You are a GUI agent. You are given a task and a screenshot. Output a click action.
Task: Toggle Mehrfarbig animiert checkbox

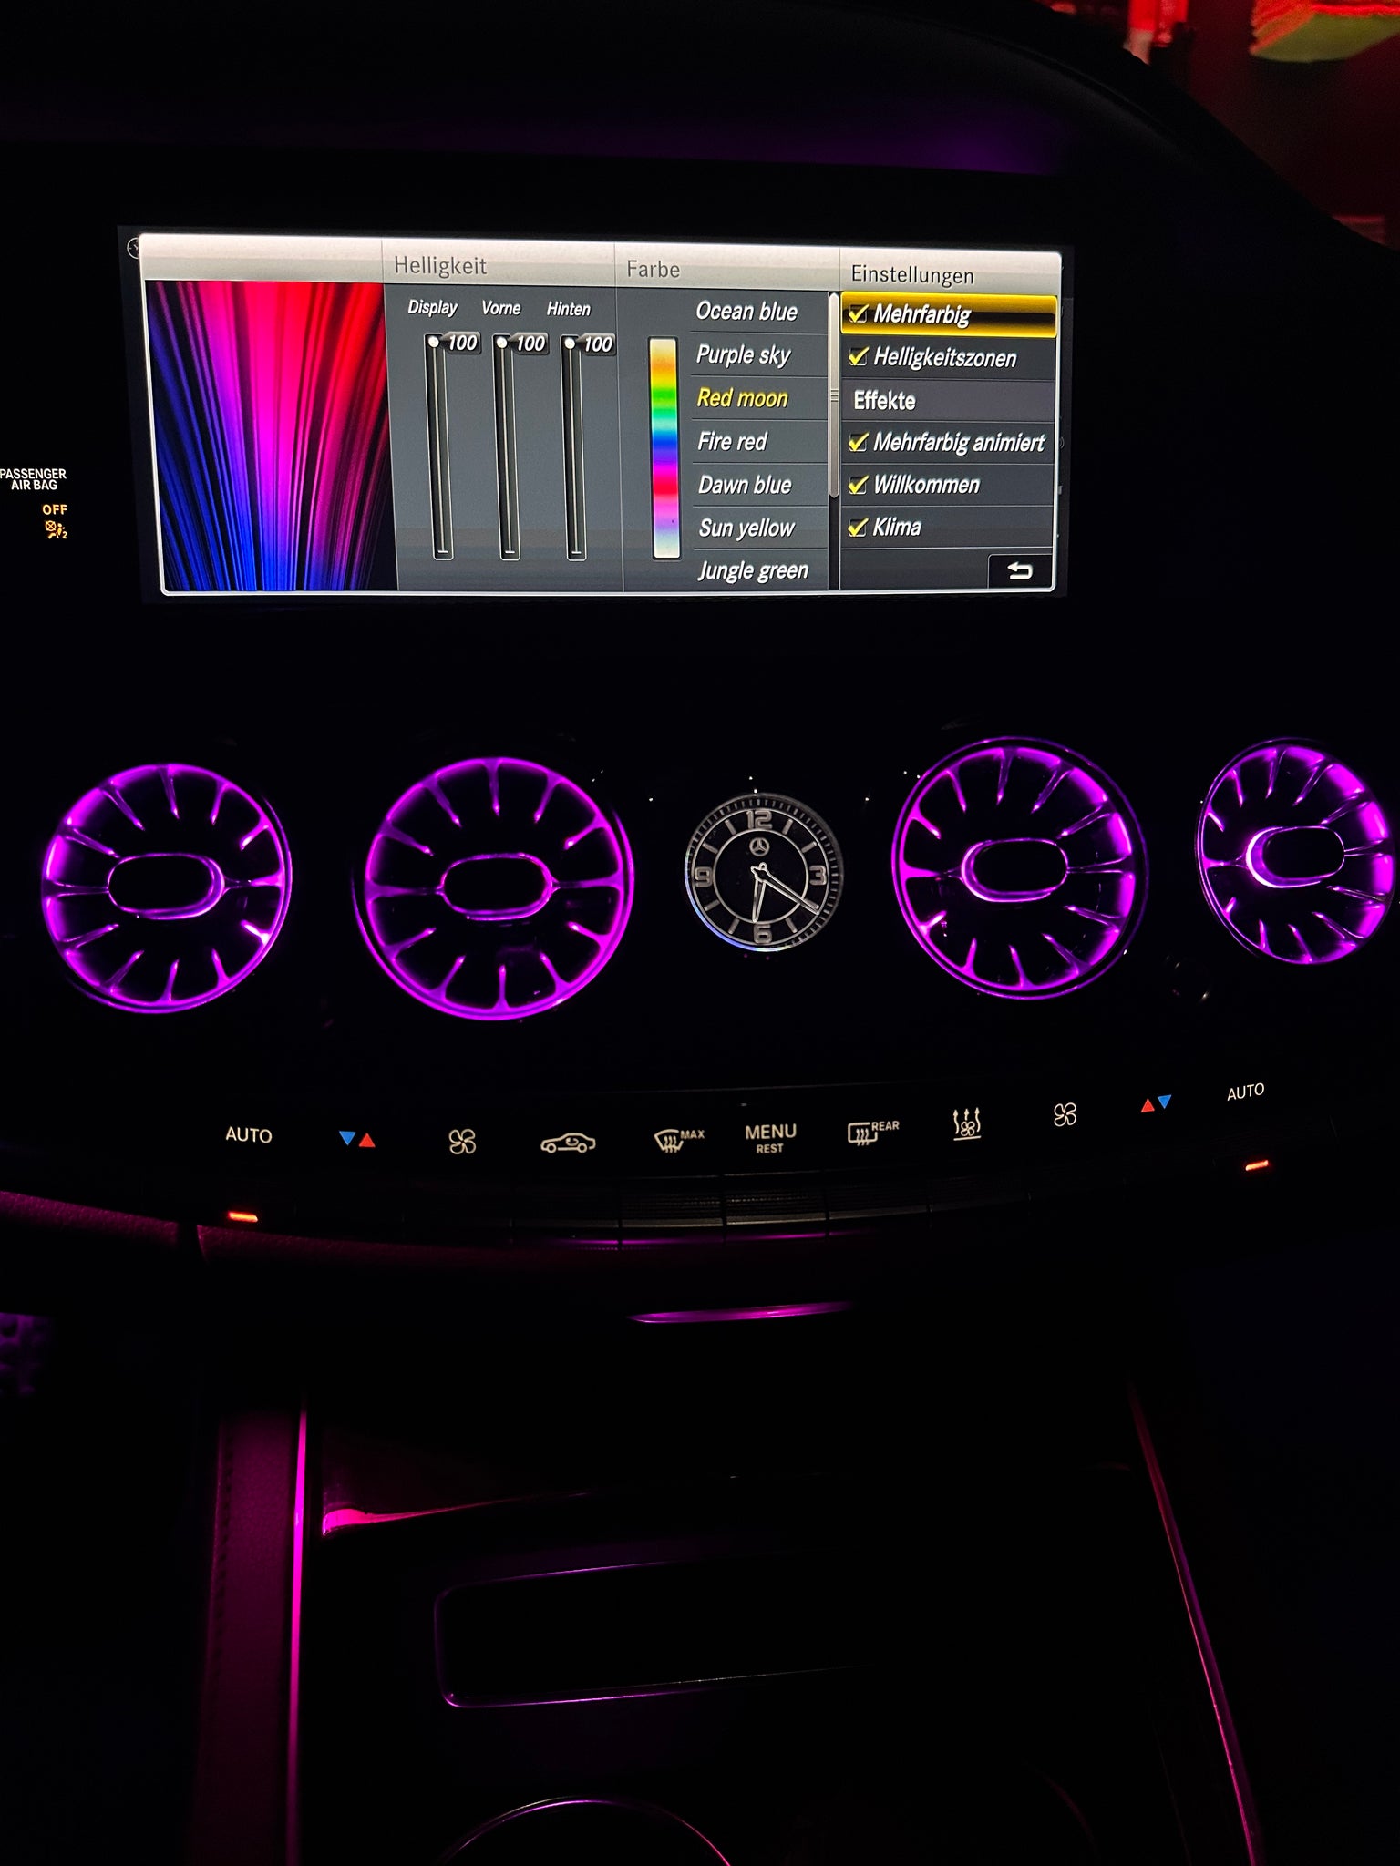(x=858, y=443)
